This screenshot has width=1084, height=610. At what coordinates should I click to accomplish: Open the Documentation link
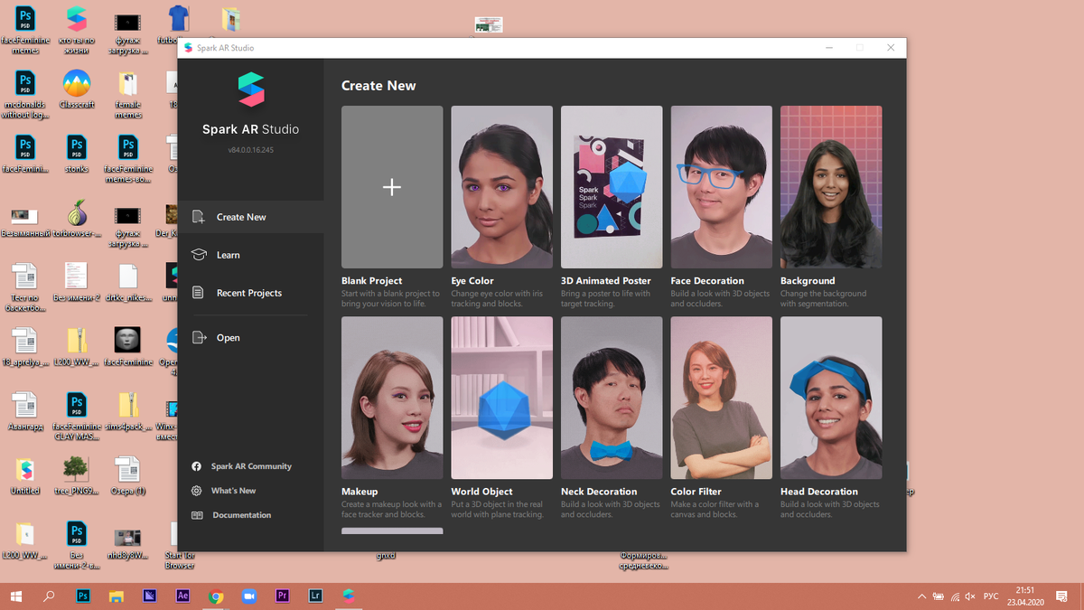pyautogui.click(x=231, y=515)
